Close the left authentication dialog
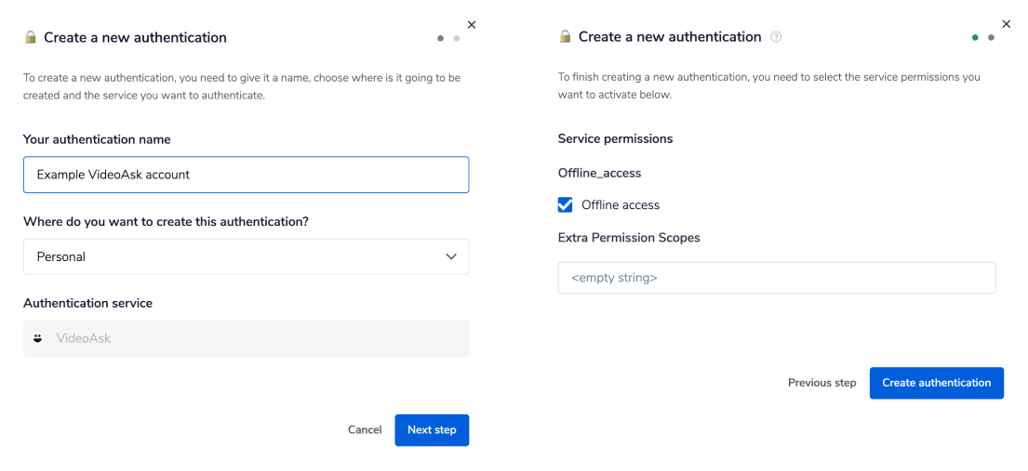Image resolution: width=1028 pixels, height=471 pixels. (x=471, y=25)
